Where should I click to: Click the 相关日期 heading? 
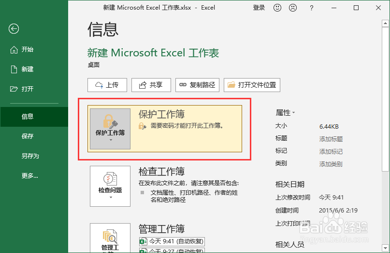(290, 184)
